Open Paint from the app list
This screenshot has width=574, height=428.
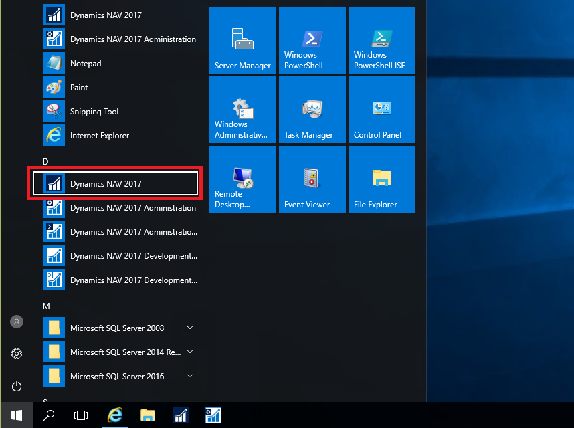(120, 88)
